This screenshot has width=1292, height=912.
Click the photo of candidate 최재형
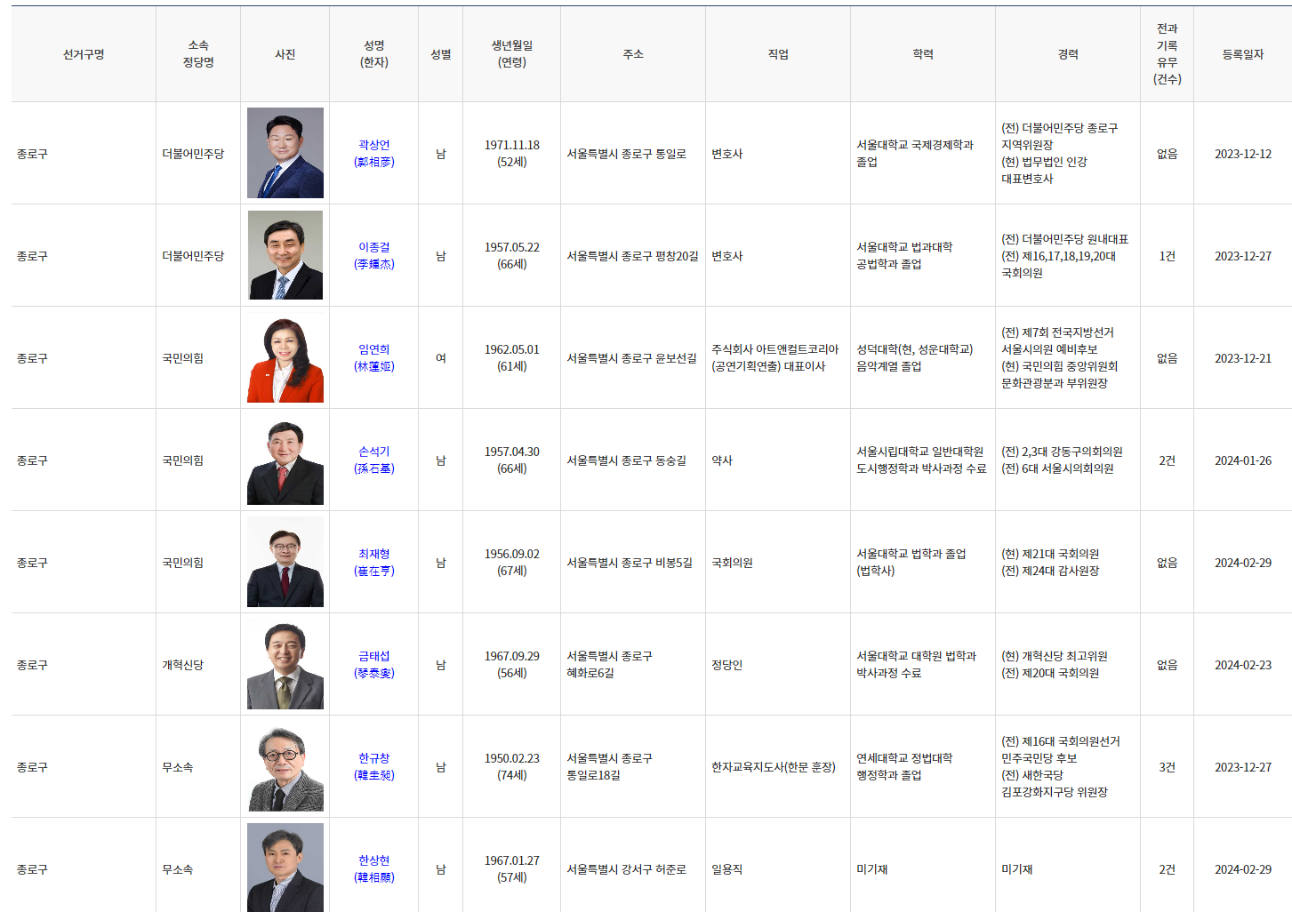285,562
